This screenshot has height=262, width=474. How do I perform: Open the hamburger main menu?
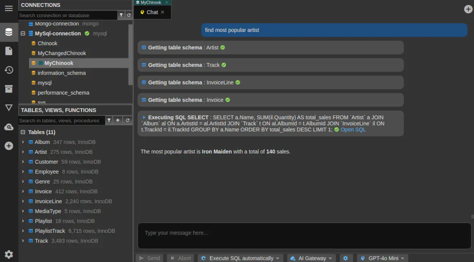[9, 9]
